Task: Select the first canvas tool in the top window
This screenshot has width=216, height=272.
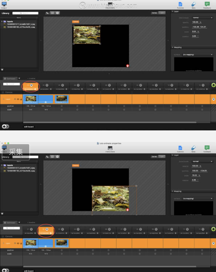Action: click(x=47, y=13)
